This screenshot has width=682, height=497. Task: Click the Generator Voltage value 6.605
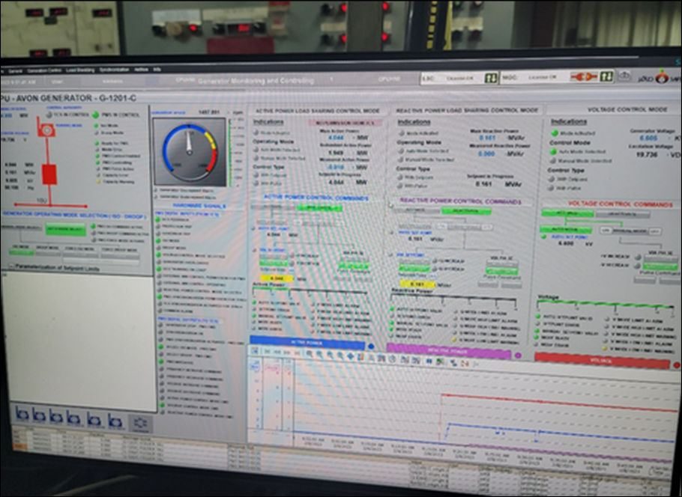(648, 138)
